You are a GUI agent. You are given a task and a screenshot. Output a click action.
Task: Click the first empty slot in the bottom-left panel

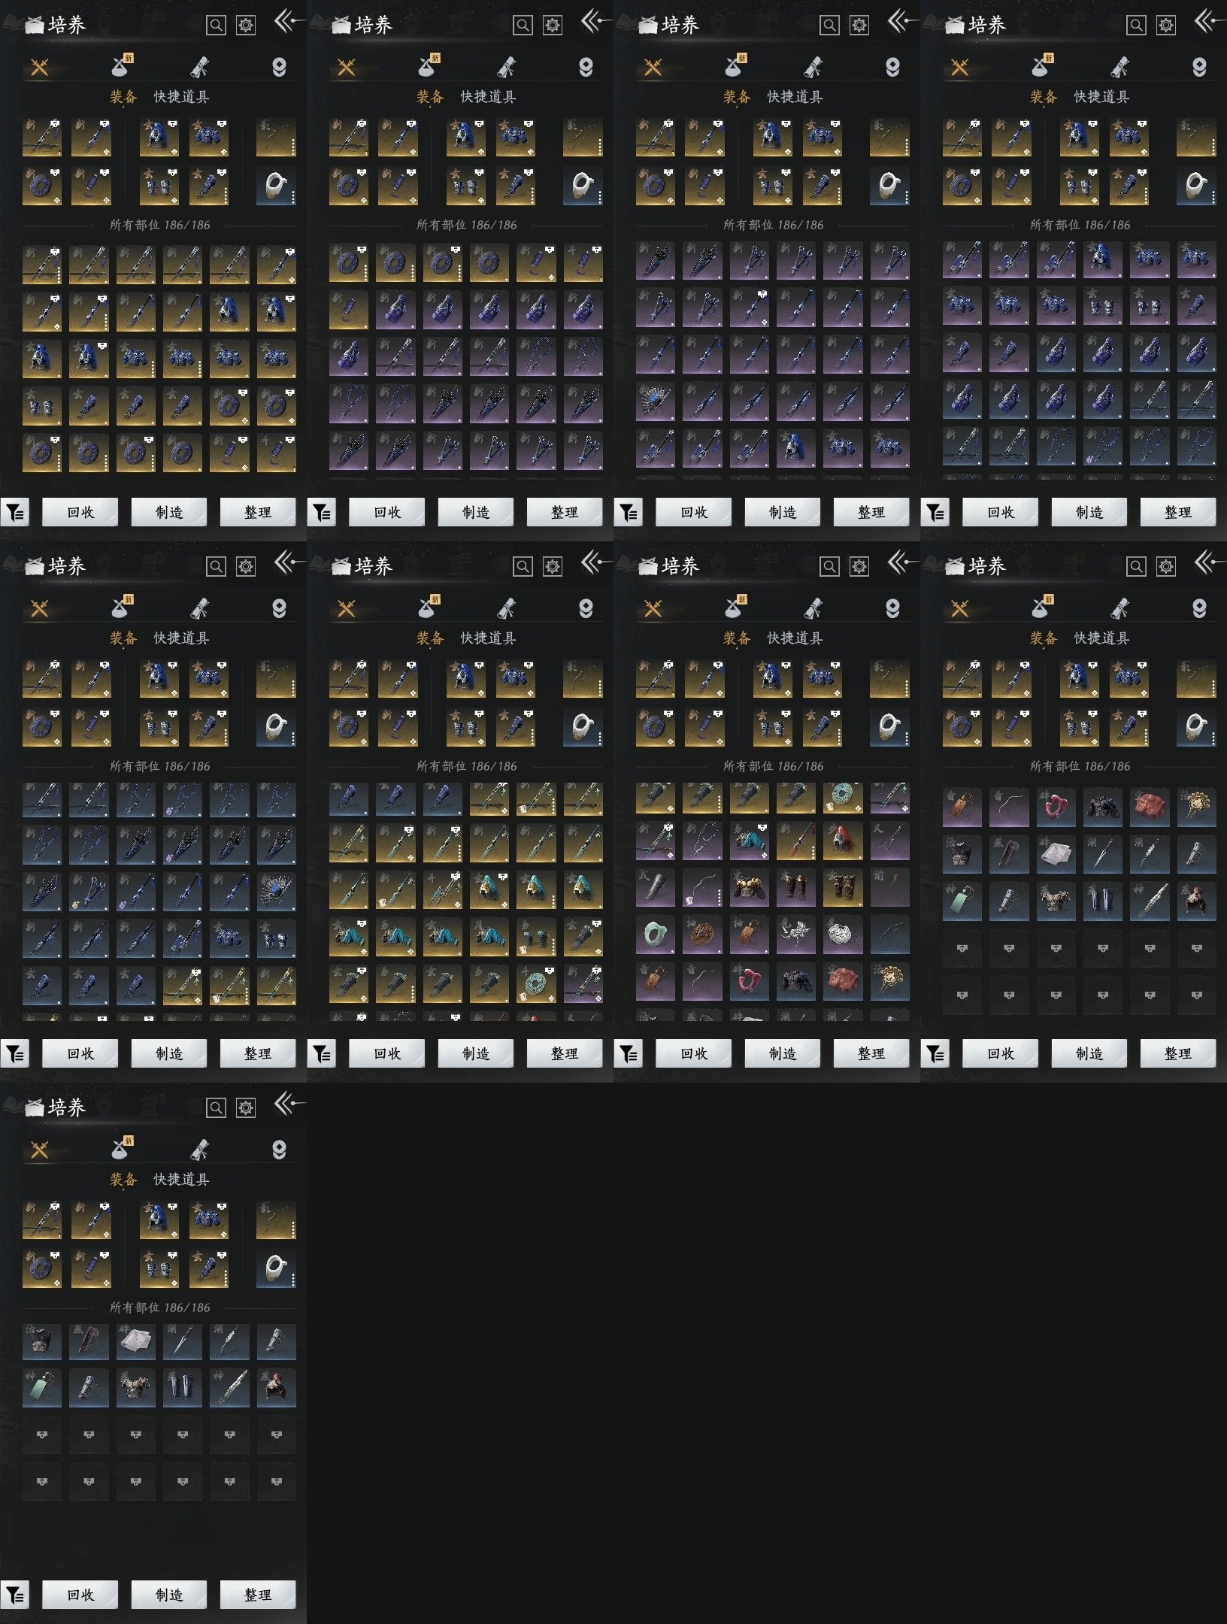pos(42,1435)
